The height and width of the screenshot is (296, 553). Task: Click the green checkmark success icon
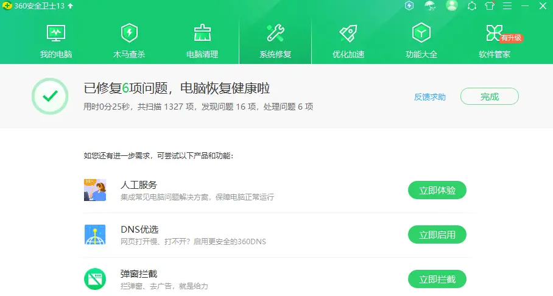[50, 96]
